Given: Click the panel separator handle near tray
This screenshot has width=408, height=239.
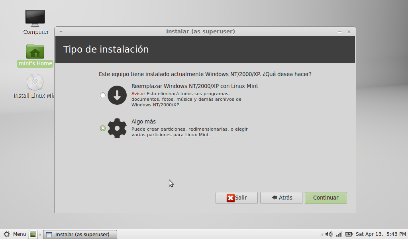Looking at the screenshot, I should point(322,234).
